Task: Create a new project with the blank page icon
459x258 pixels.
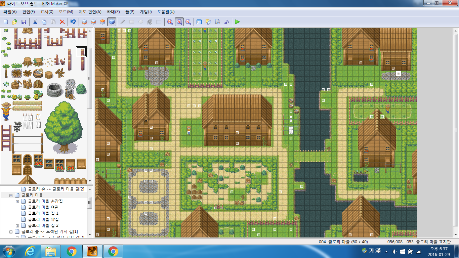Action: (6, 22)
